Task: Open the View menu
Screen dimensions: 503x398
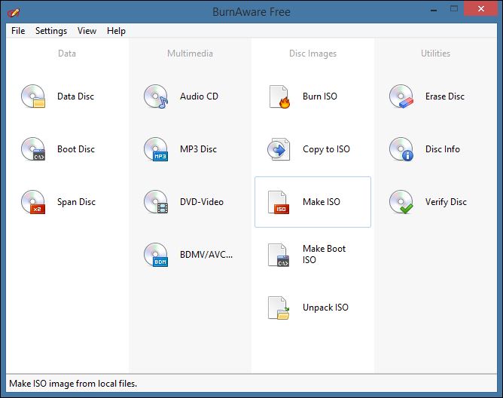Action: 87,31
